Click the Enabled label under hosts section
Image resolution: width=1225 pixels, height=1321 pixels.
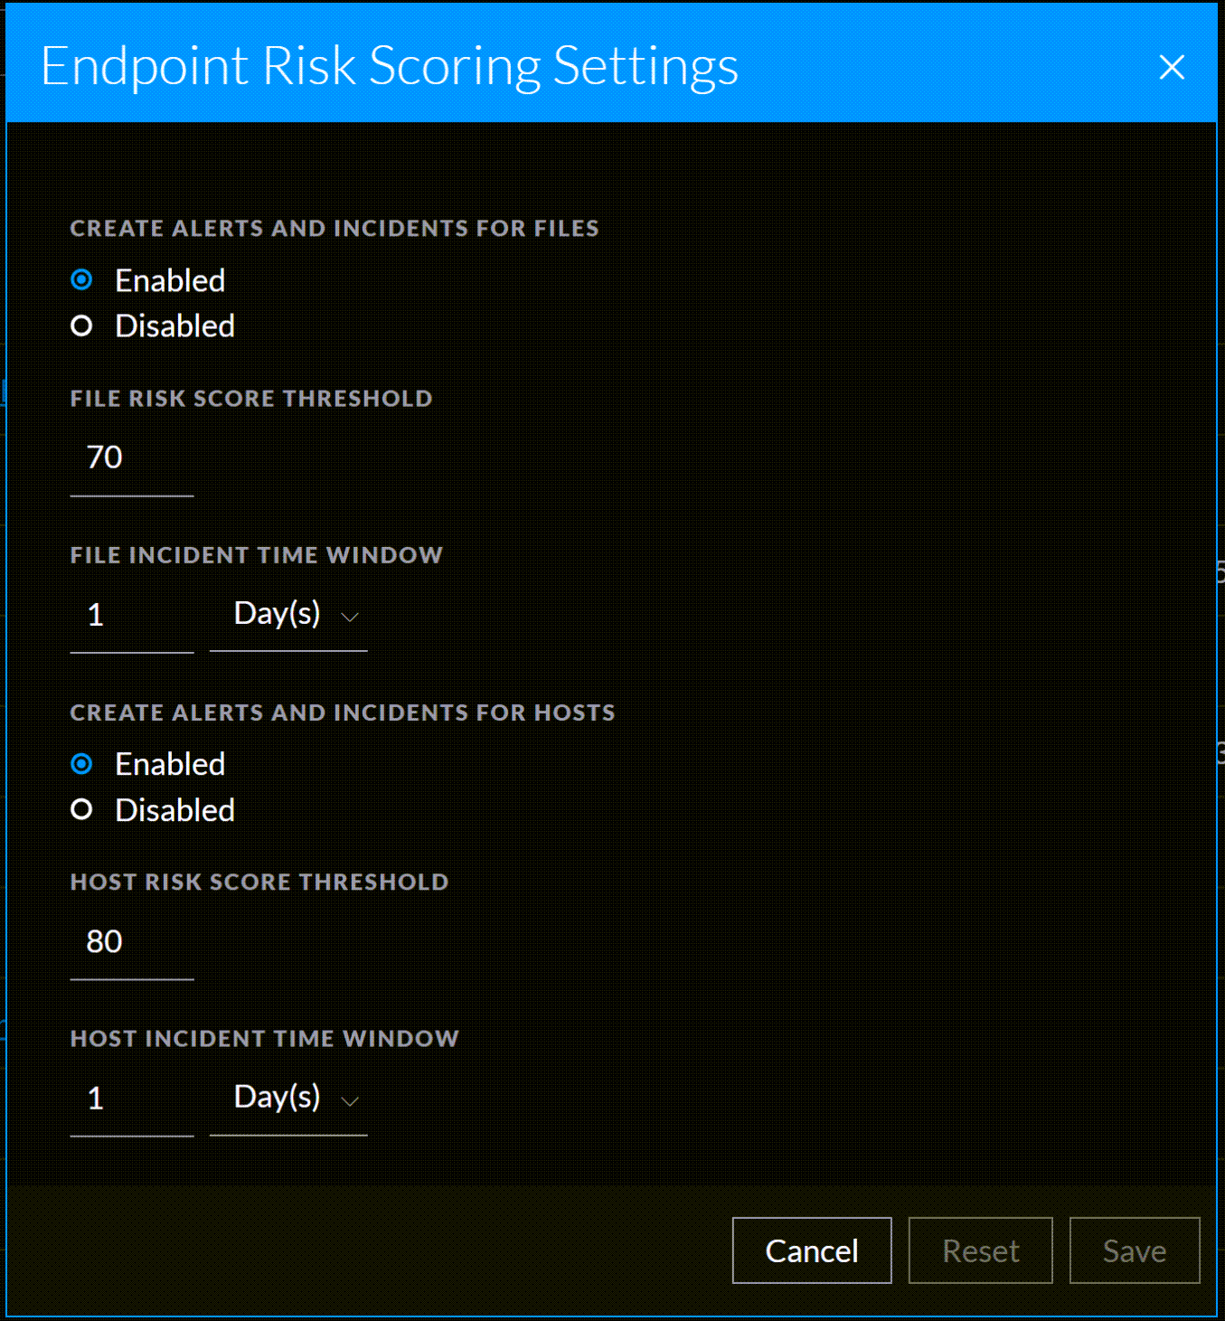(x=170, y=765)
